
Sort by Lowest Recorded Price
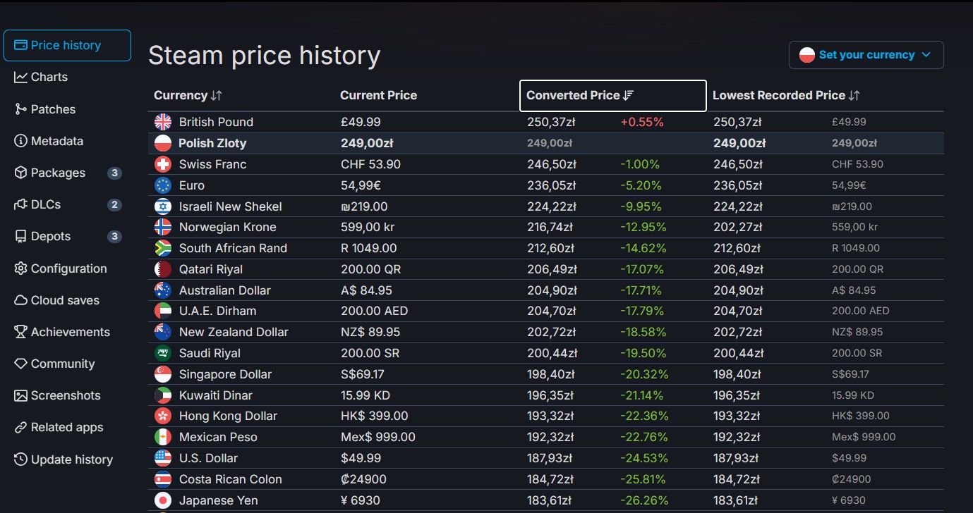click(x=786, y=95)
